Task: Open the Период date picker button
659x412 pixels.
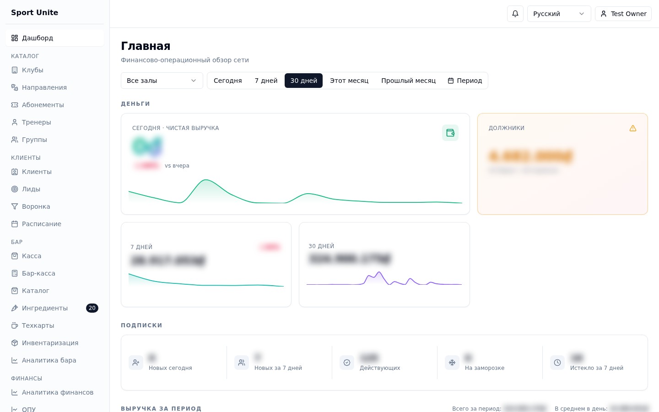Action: 465,81
